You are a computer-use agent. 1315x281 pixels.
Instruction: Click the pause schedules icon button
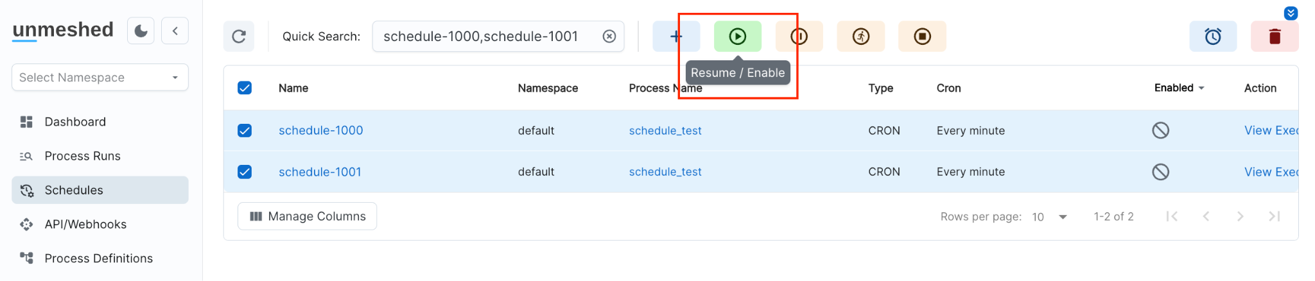(x=799, y=37)
